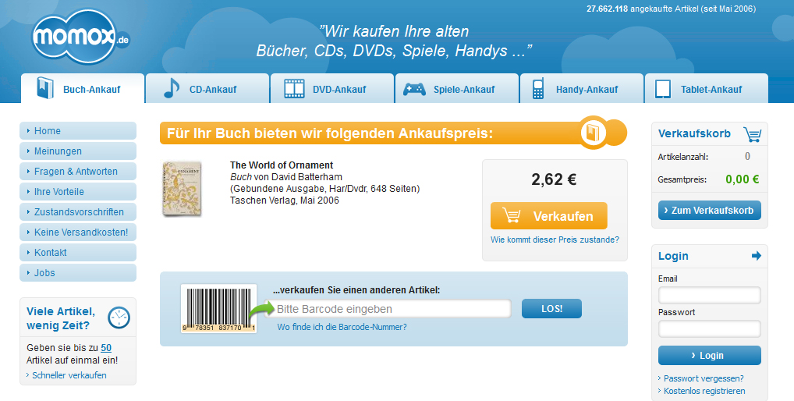Open the DVD-Ankauf tab
This screenshot has height=401, width=794.
point(331,89)
